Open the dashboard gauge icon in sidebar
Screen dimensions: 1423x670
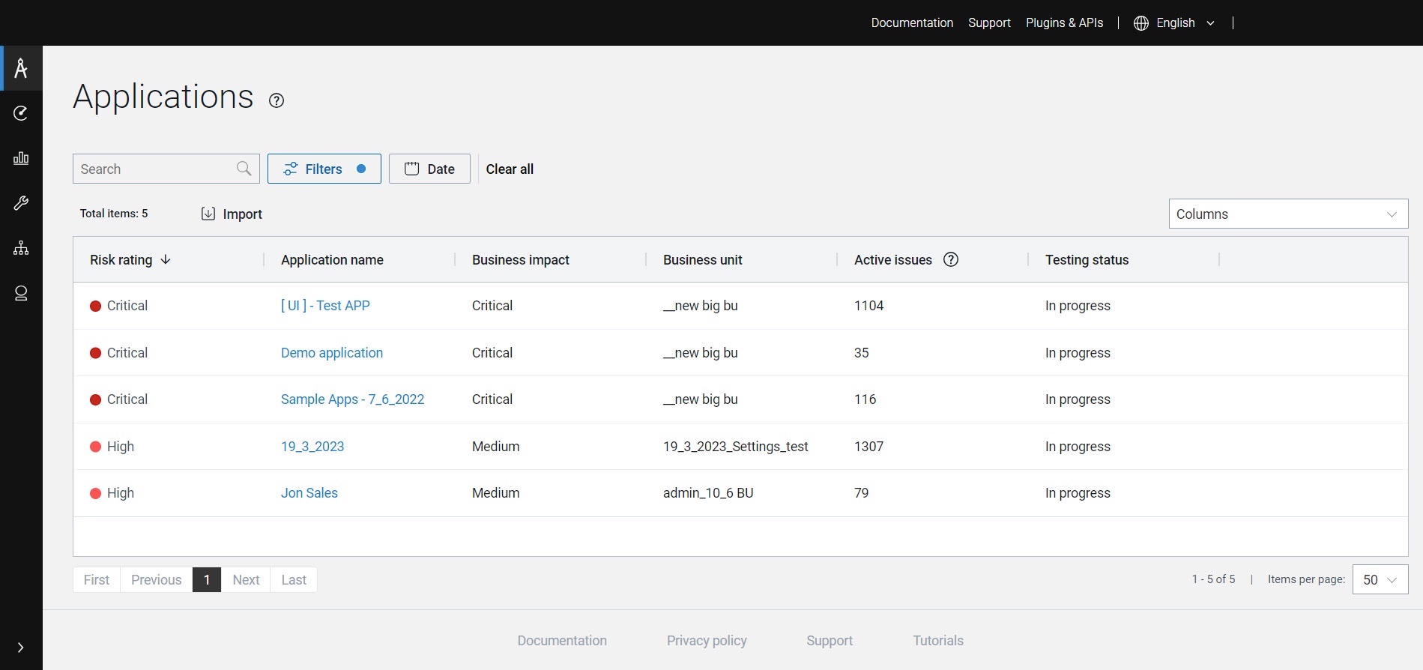coord(21,113)
